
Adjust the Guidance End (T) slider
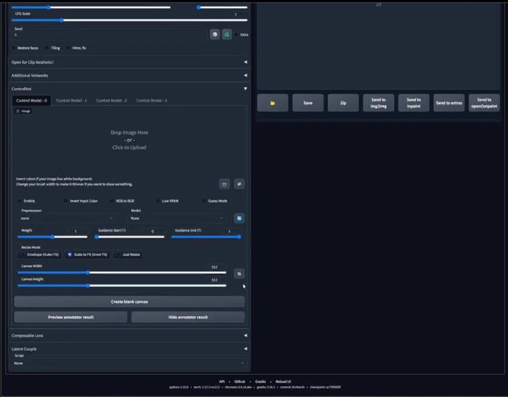coord(206,237)
